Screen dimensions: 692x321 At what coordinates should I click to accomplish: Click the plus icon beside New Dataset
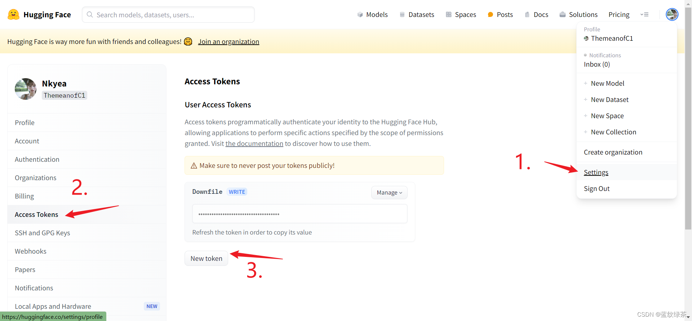(586, 99)
